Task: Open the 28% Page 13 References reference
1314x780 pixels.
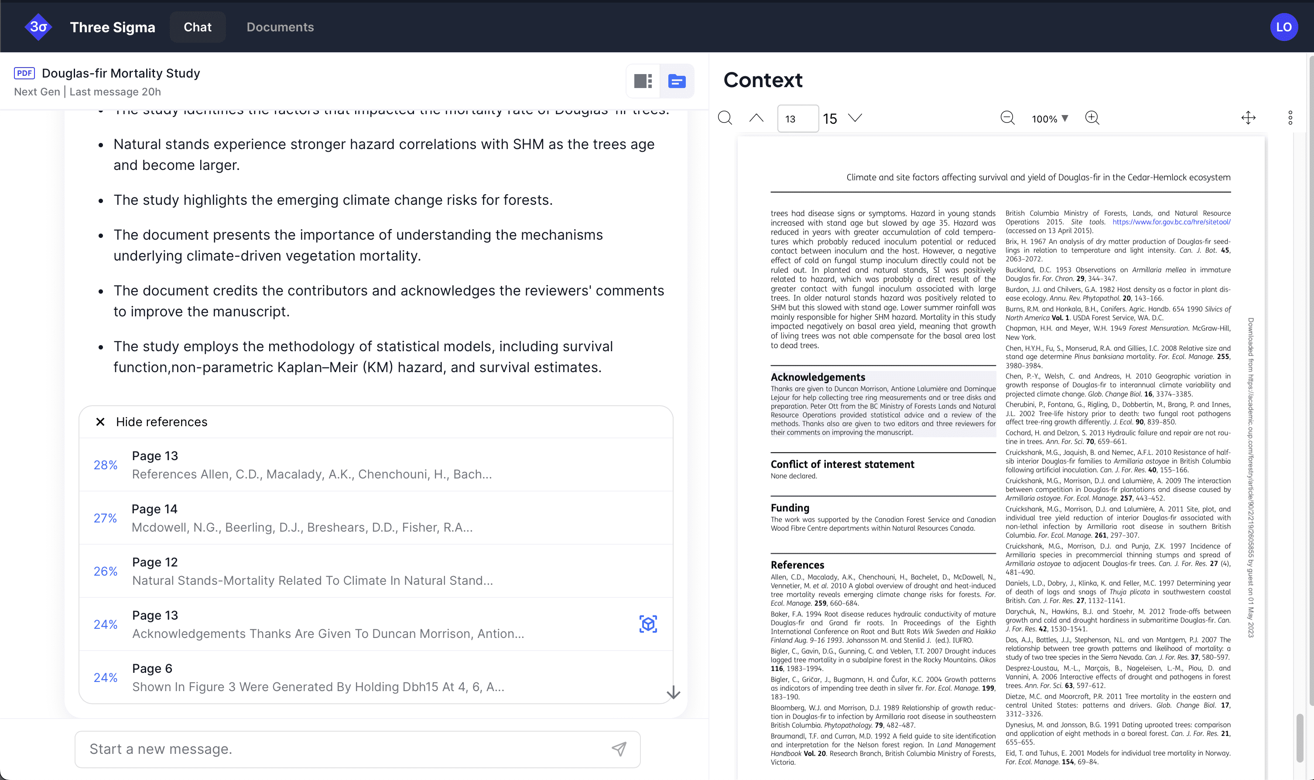Action: 376,465
